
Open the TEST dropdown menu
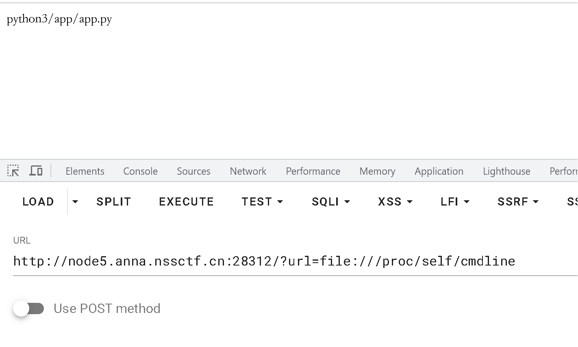[x=262, y=201]
